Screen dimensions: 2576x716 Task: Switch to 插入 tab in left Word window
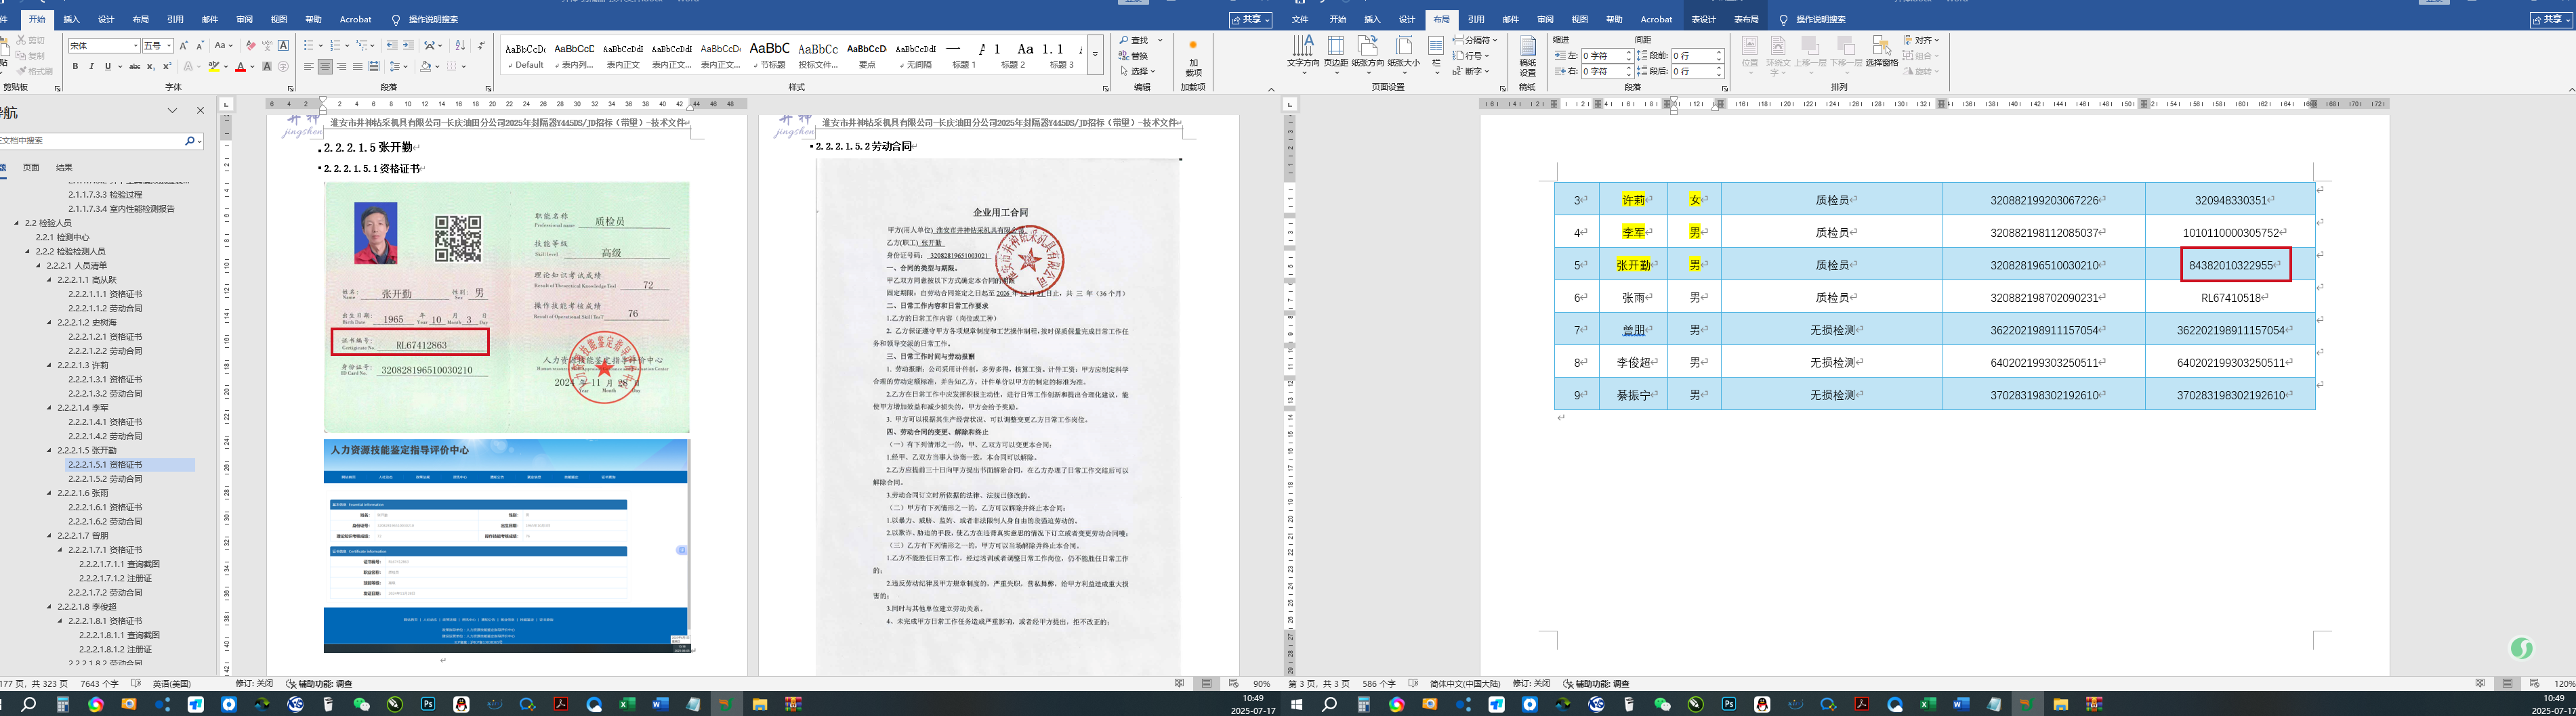click(72, 19)
